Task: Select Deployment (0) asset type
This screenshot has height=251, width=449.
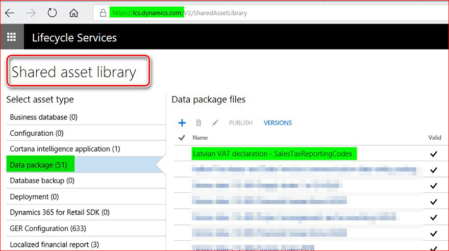Action: tap(86, 196)
